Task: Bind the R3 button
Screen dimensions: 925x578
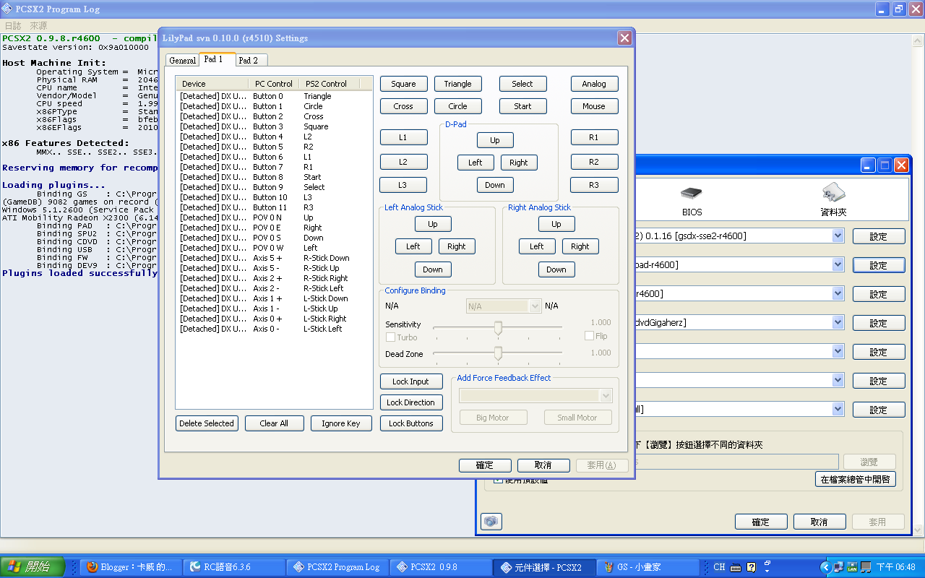Action: (594, 185)
